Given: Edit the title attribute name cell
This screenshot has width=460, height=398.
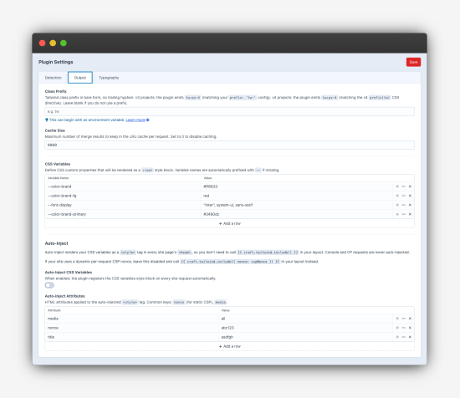Looking at the screenshot, I should tap(131, 337).
